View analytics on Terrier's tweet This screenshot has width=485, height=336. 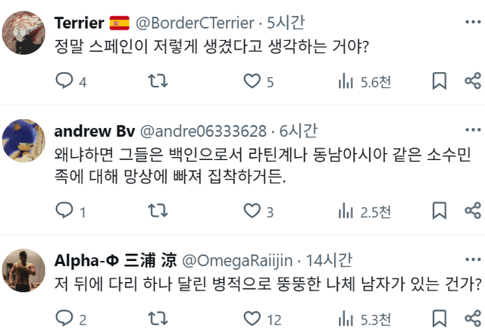[346, 81]
